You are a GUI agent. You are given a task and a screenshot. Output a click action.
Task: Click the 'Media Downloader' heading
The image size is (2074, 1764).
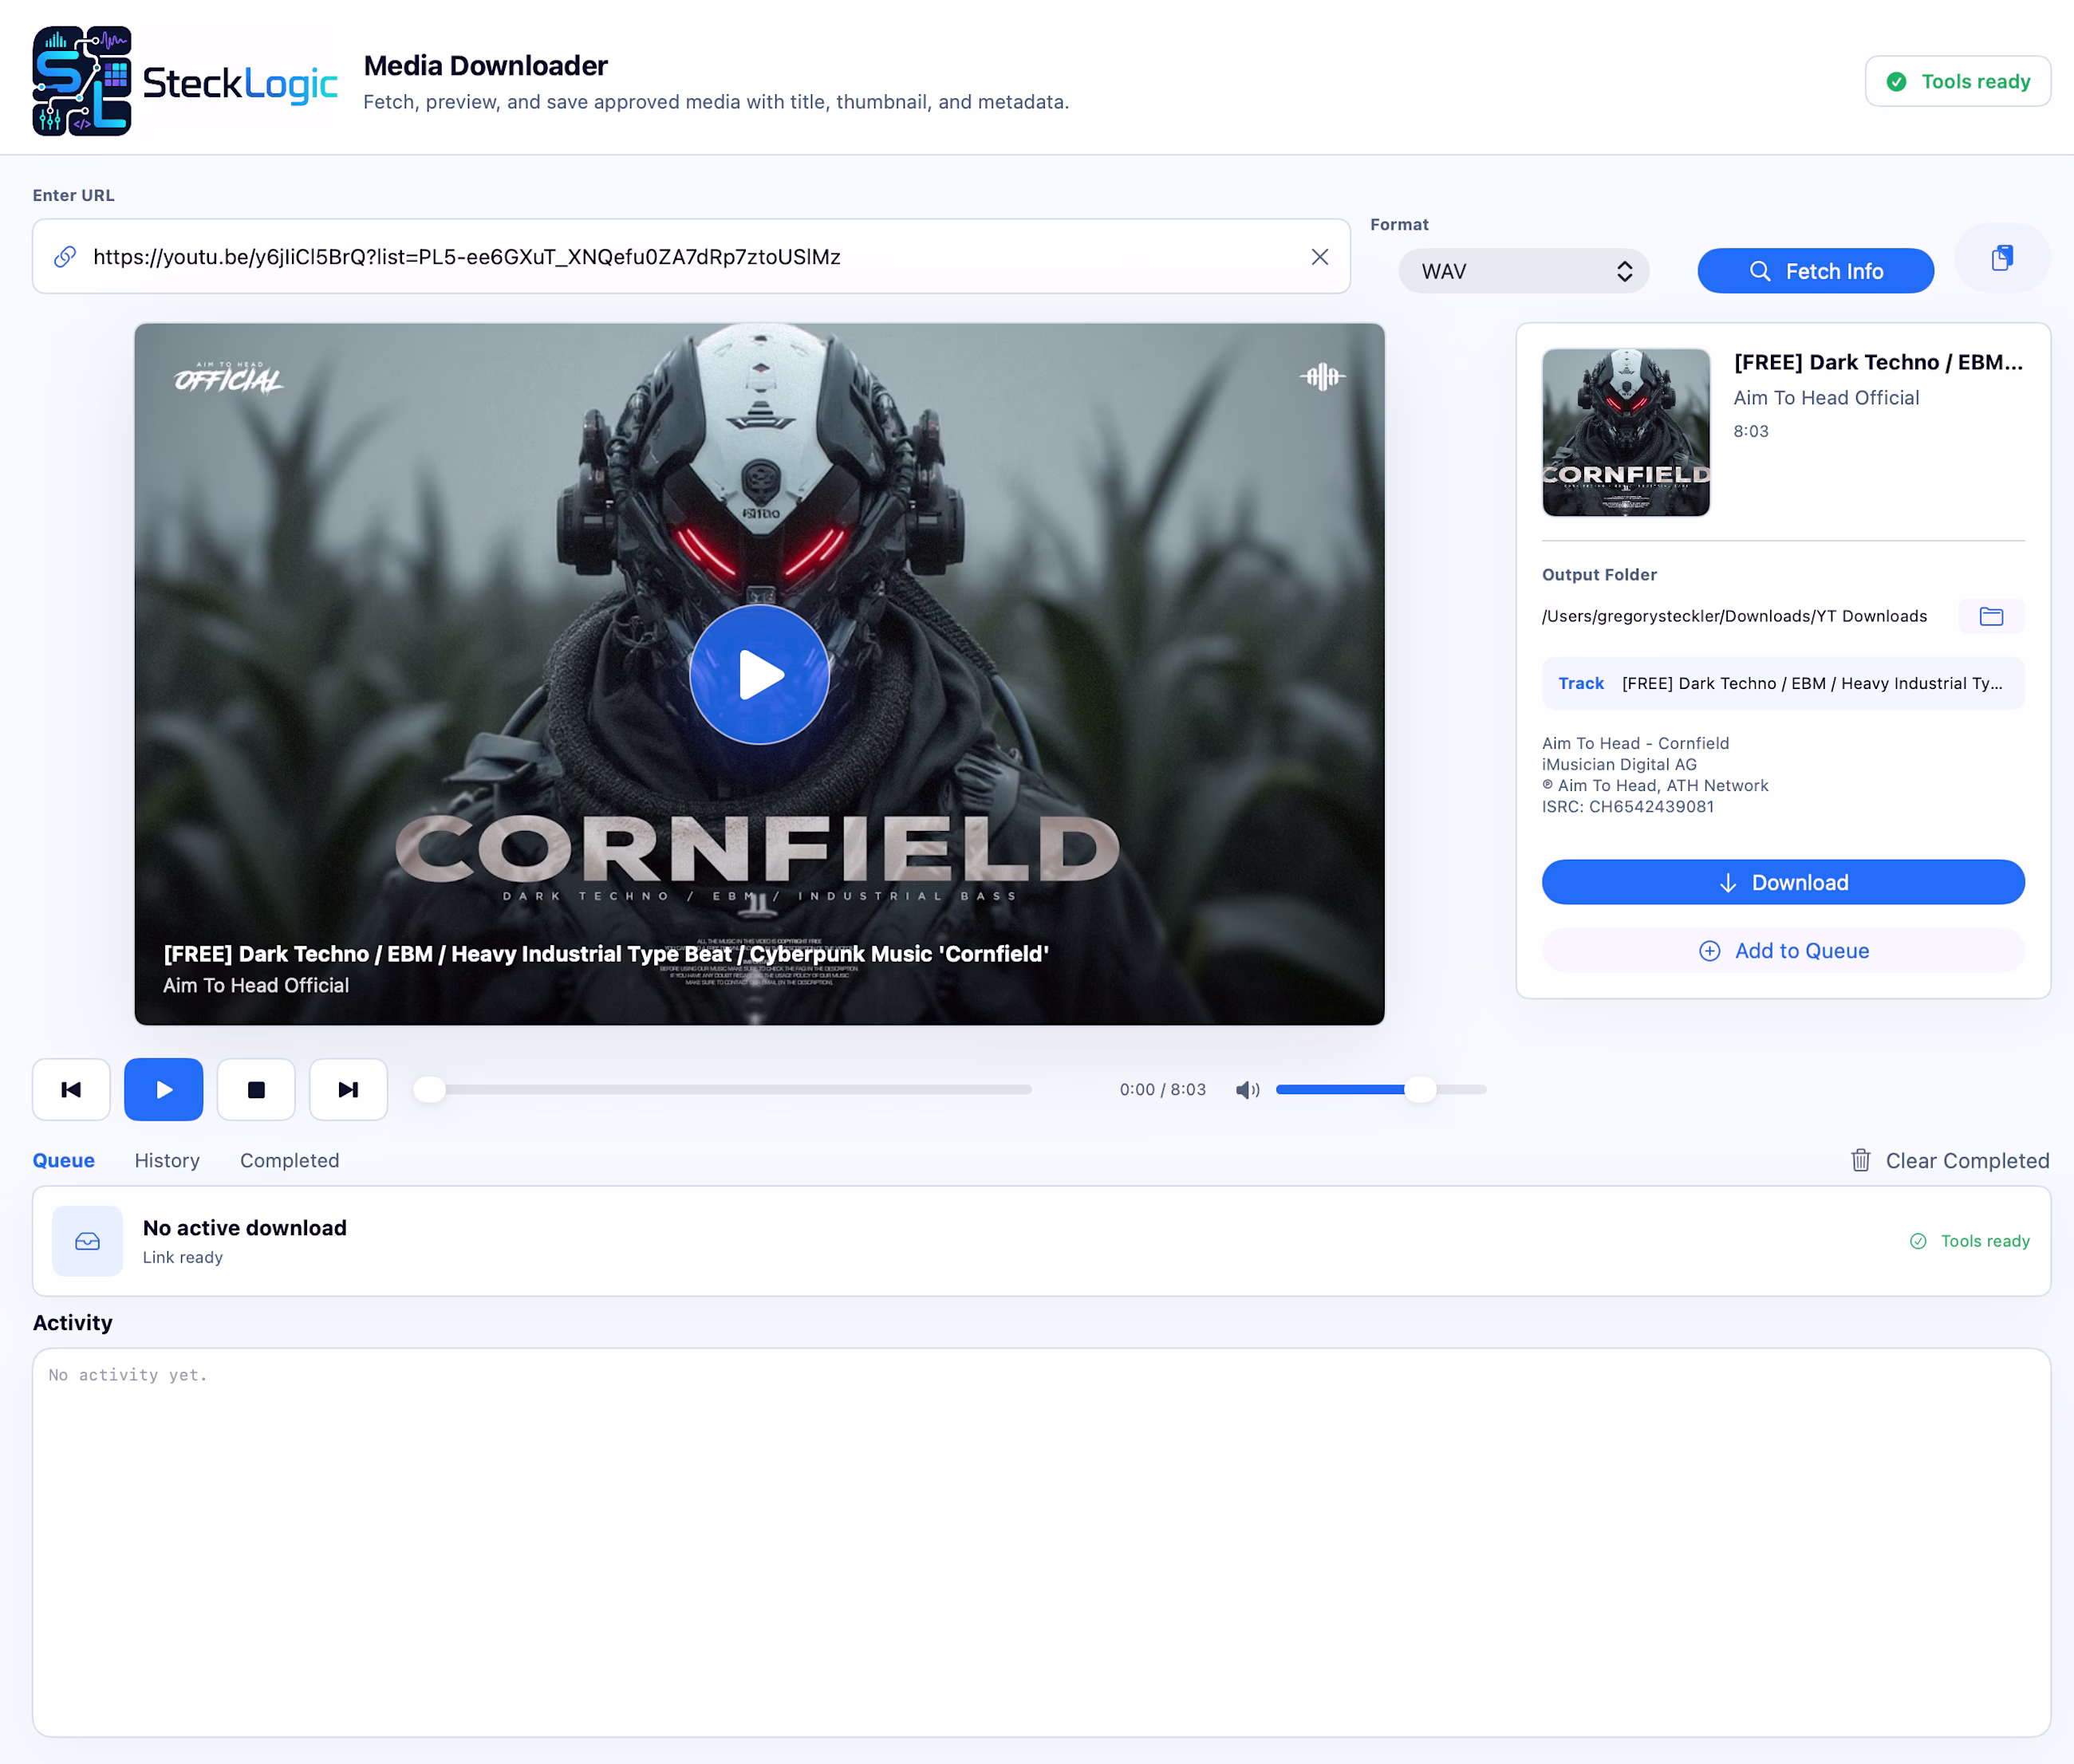pyautogui.click(x=486, y=66)
